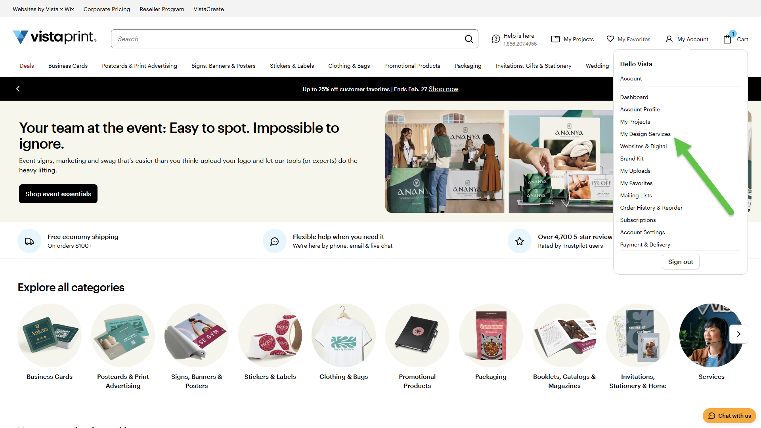Open the Deals menu
761x428 pixels.
click(27, 66)
